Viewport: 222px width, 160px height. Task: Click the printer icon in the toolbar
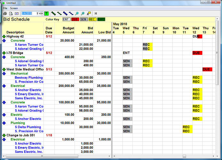click(5, 13)
